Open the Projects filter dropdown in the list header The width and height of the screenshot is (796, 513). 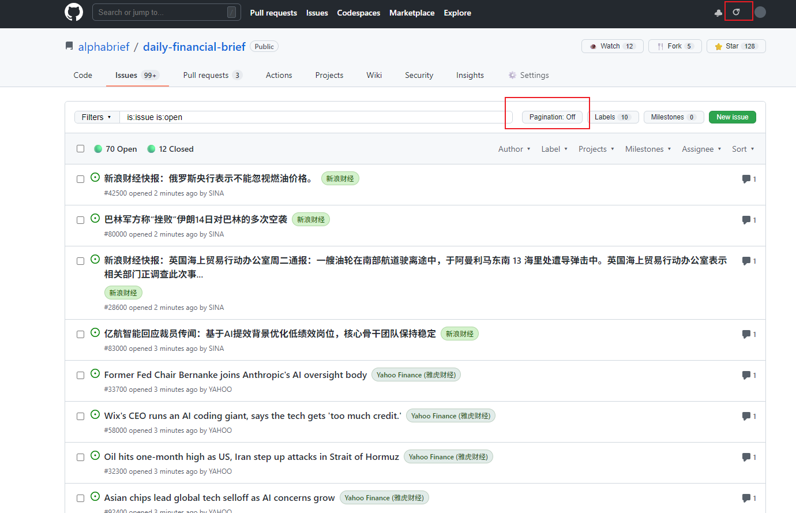coord(596,149)
